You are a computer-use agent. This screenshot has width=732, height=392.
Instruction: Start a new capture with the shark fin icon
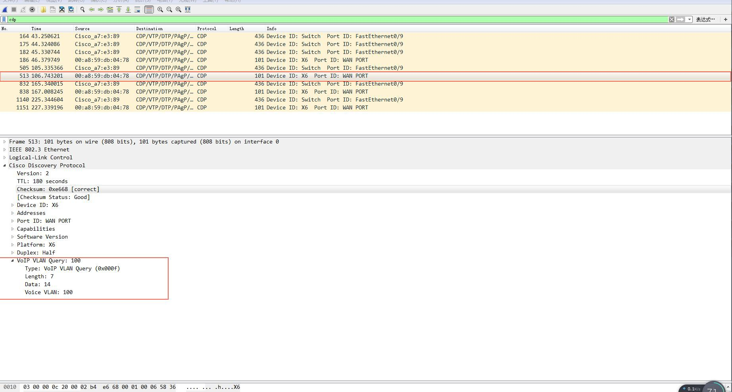(5, 10)
